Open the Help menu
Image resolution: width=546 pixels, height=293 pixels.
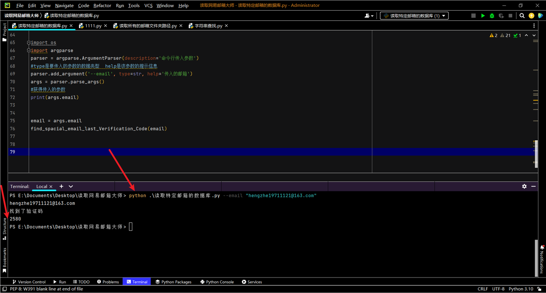click(184, 6)
